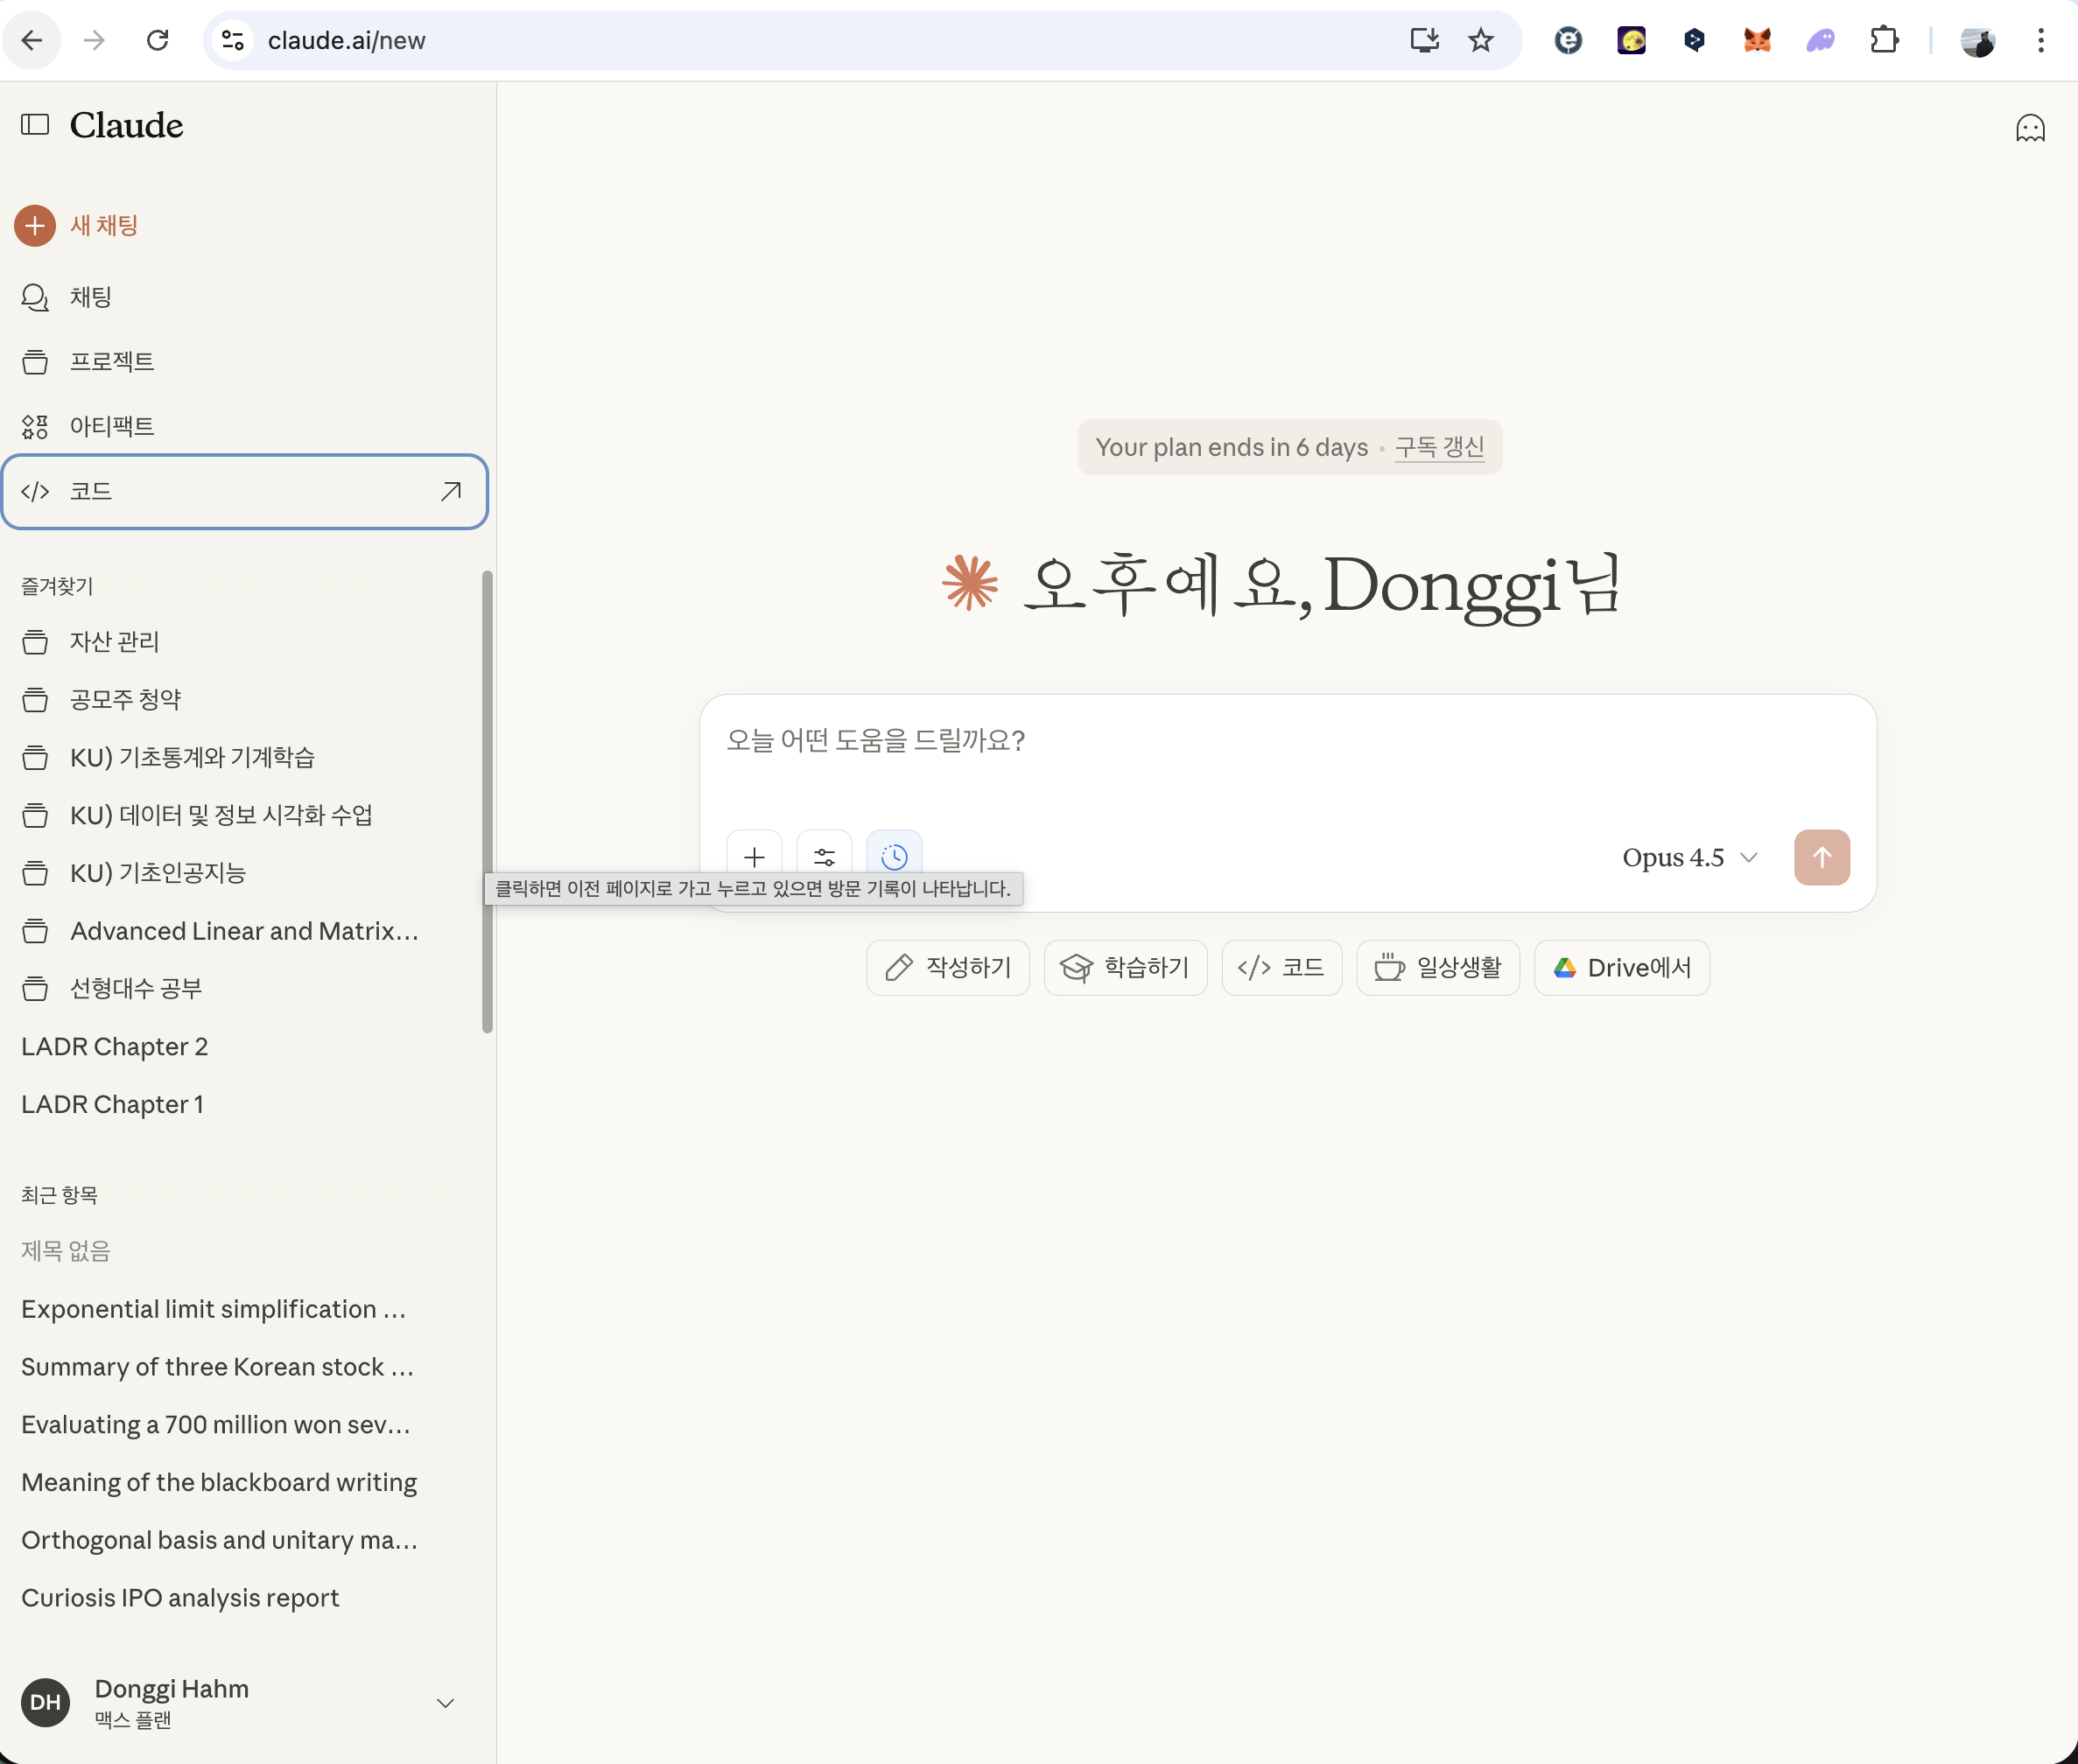Collapse the sidebar with the panel icon
Screen dimensions: 2078x1764
[x=35, y=125]
